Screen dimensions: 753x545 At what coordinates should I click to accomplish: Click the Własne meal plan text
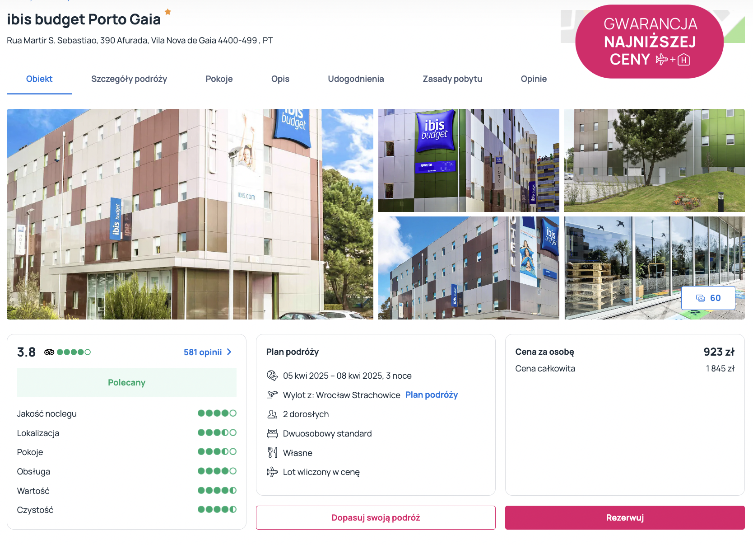[x=297, y=453]
